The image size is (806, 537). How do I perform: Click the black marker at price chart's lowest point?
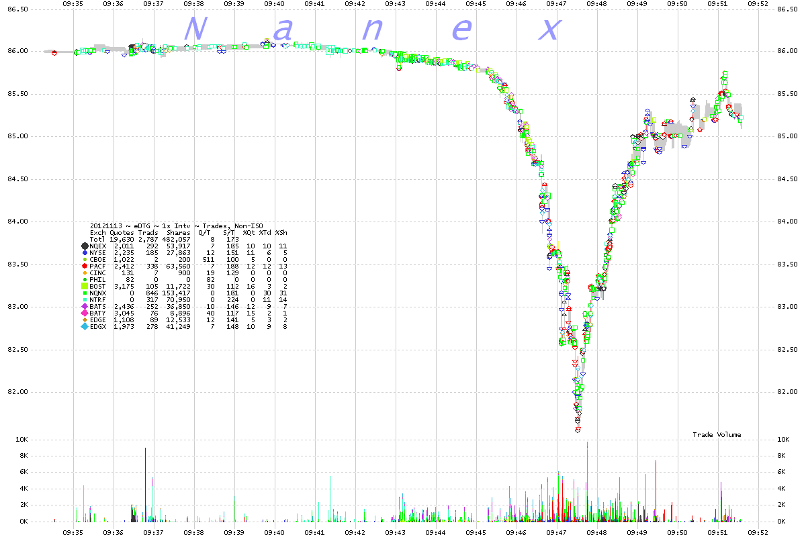pos(578,430)
